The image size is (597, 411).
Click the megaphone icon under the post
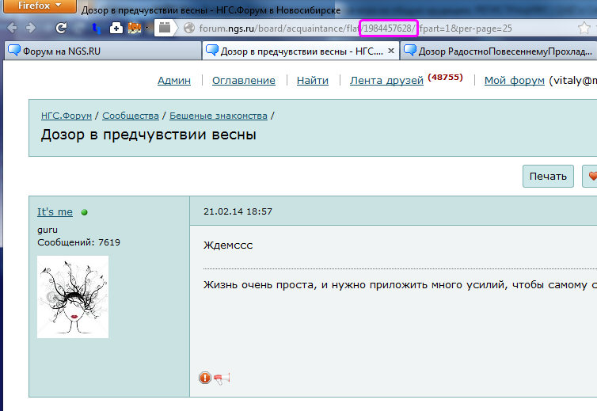[221, 379]
